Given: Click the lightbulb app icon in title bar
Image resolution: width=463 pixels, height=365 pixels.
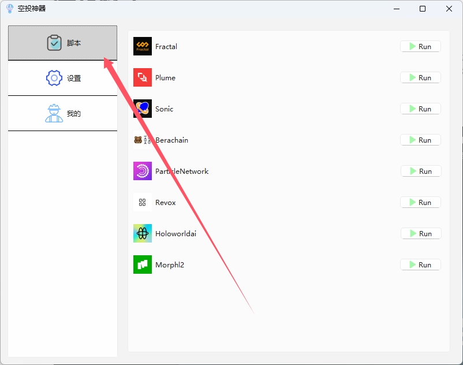Looking at the screenshot, I should (9, 9).
